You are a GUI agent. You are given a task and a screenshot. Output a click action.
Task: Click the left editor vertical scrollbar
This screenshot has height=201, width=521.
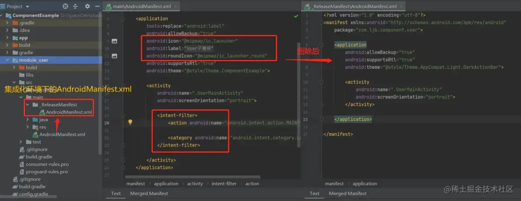298,95
